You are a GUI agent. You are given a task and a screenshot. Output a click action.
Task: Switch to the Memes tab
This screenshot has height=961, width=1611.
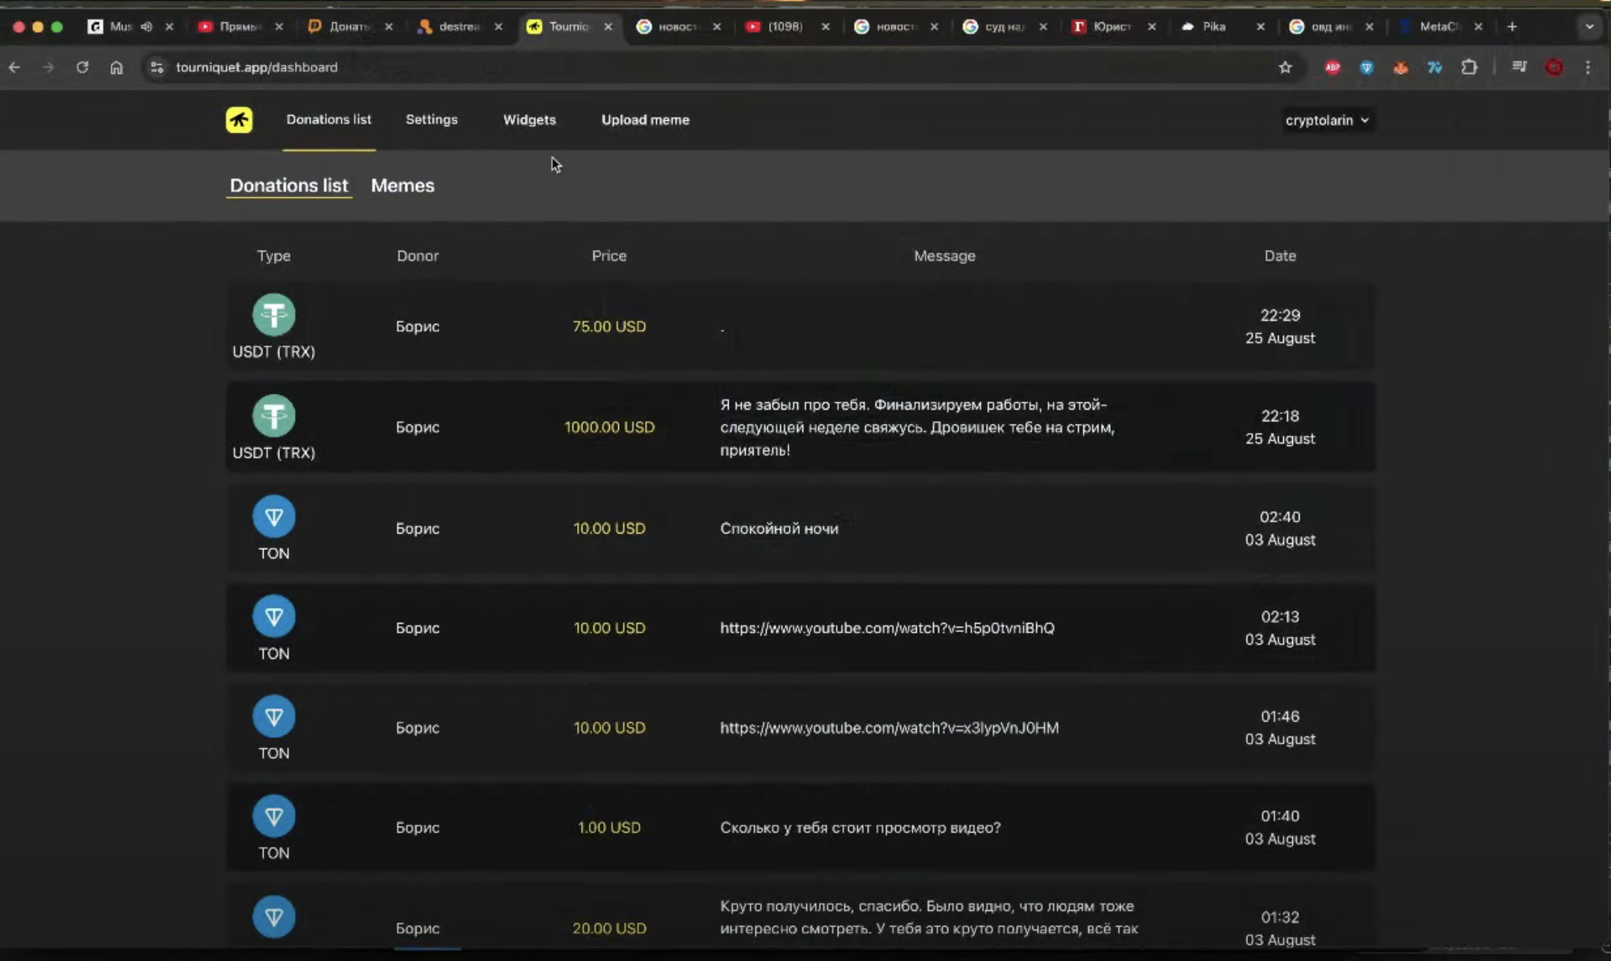(x=402, y=185)
